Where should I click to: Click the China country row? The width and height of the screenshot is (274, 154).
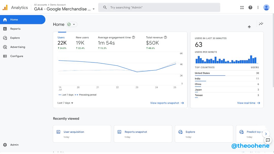(x=227, y=84)
